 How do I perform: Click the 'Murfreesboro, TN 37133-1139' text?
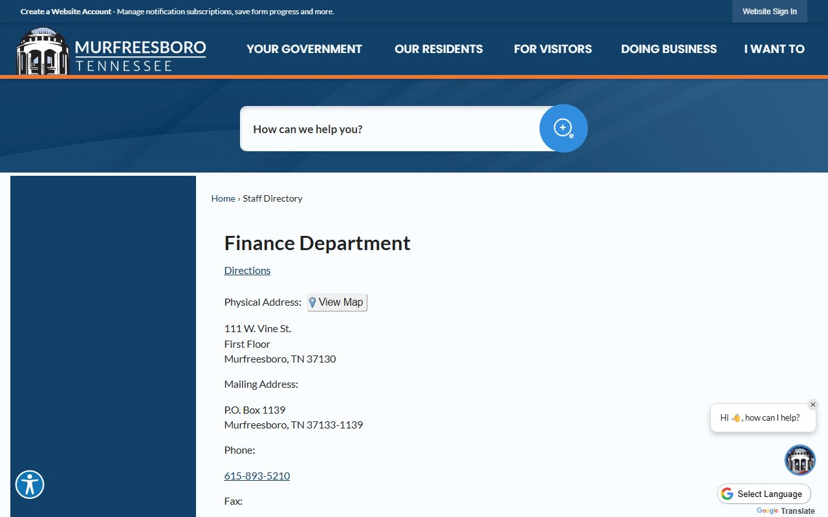tap(294, 425)
